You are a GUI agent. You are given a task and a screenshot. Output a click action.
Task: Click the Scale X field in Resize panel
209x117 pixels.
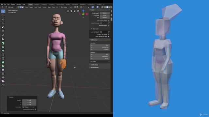tap(29, 100)
